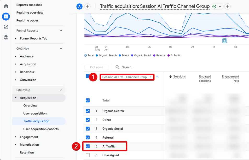Click the blue A segment badge

(79, 7)
